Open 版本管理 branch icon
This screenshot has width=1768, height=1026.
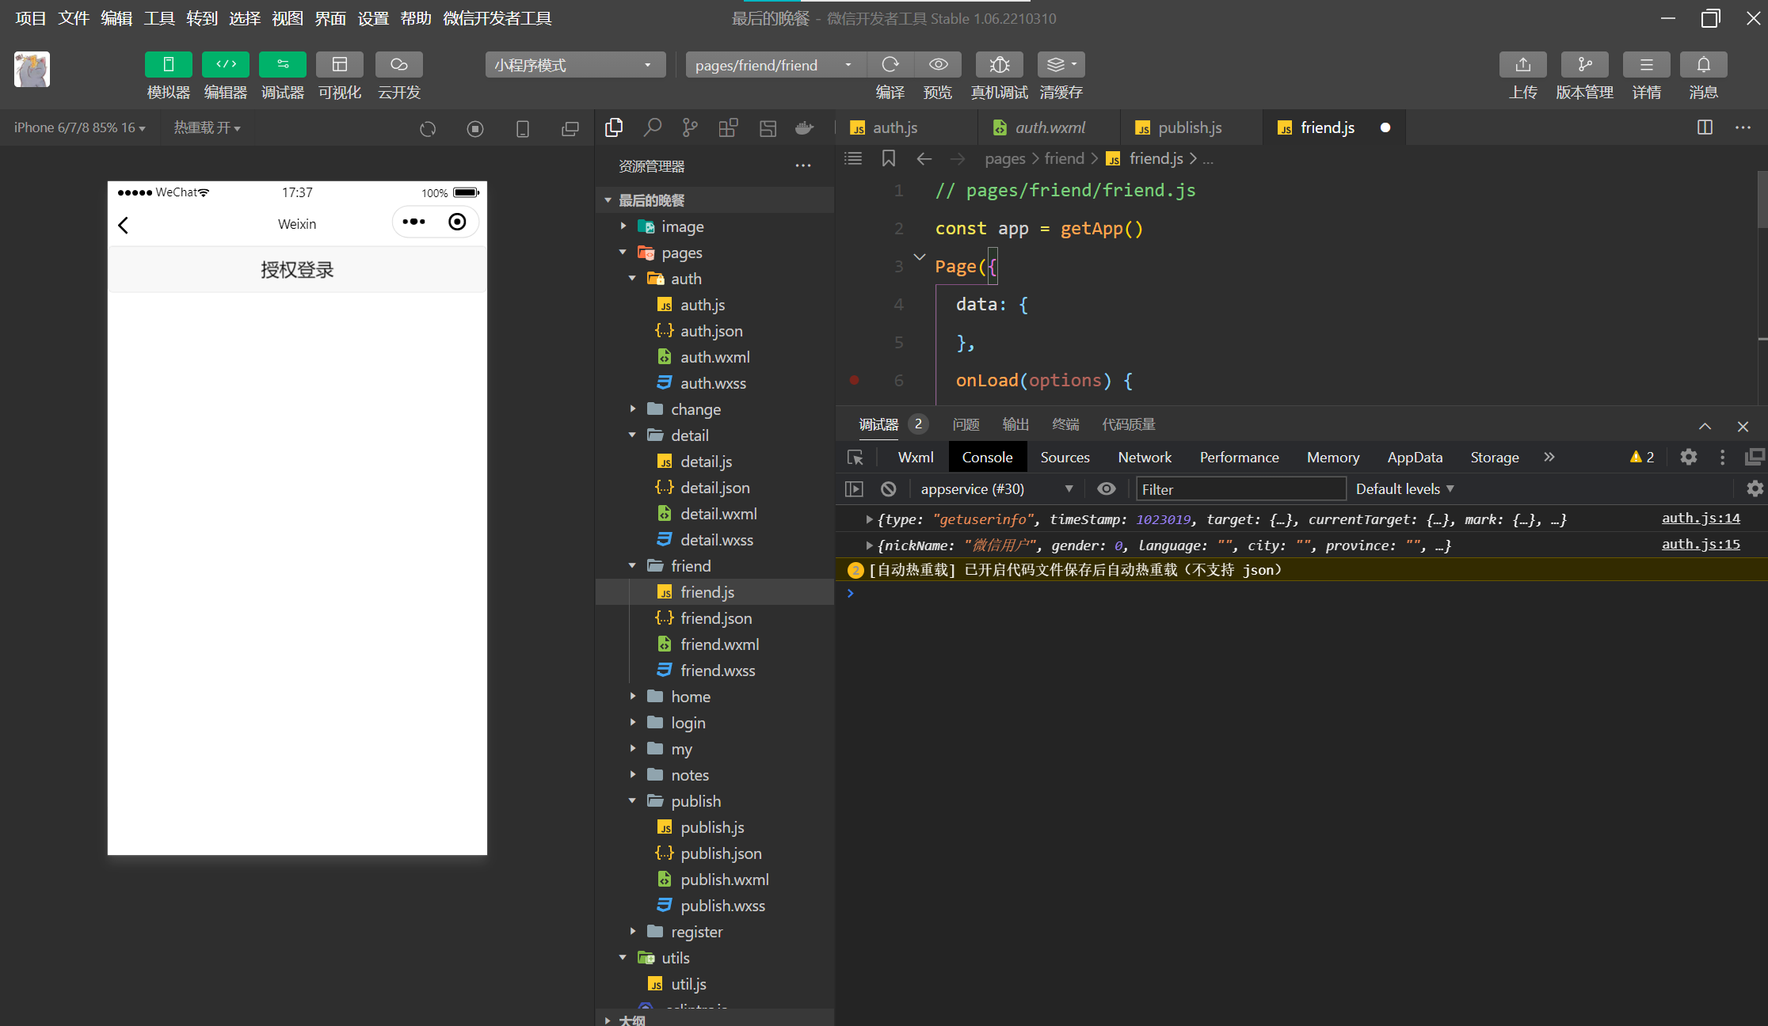click(1584, 65)
